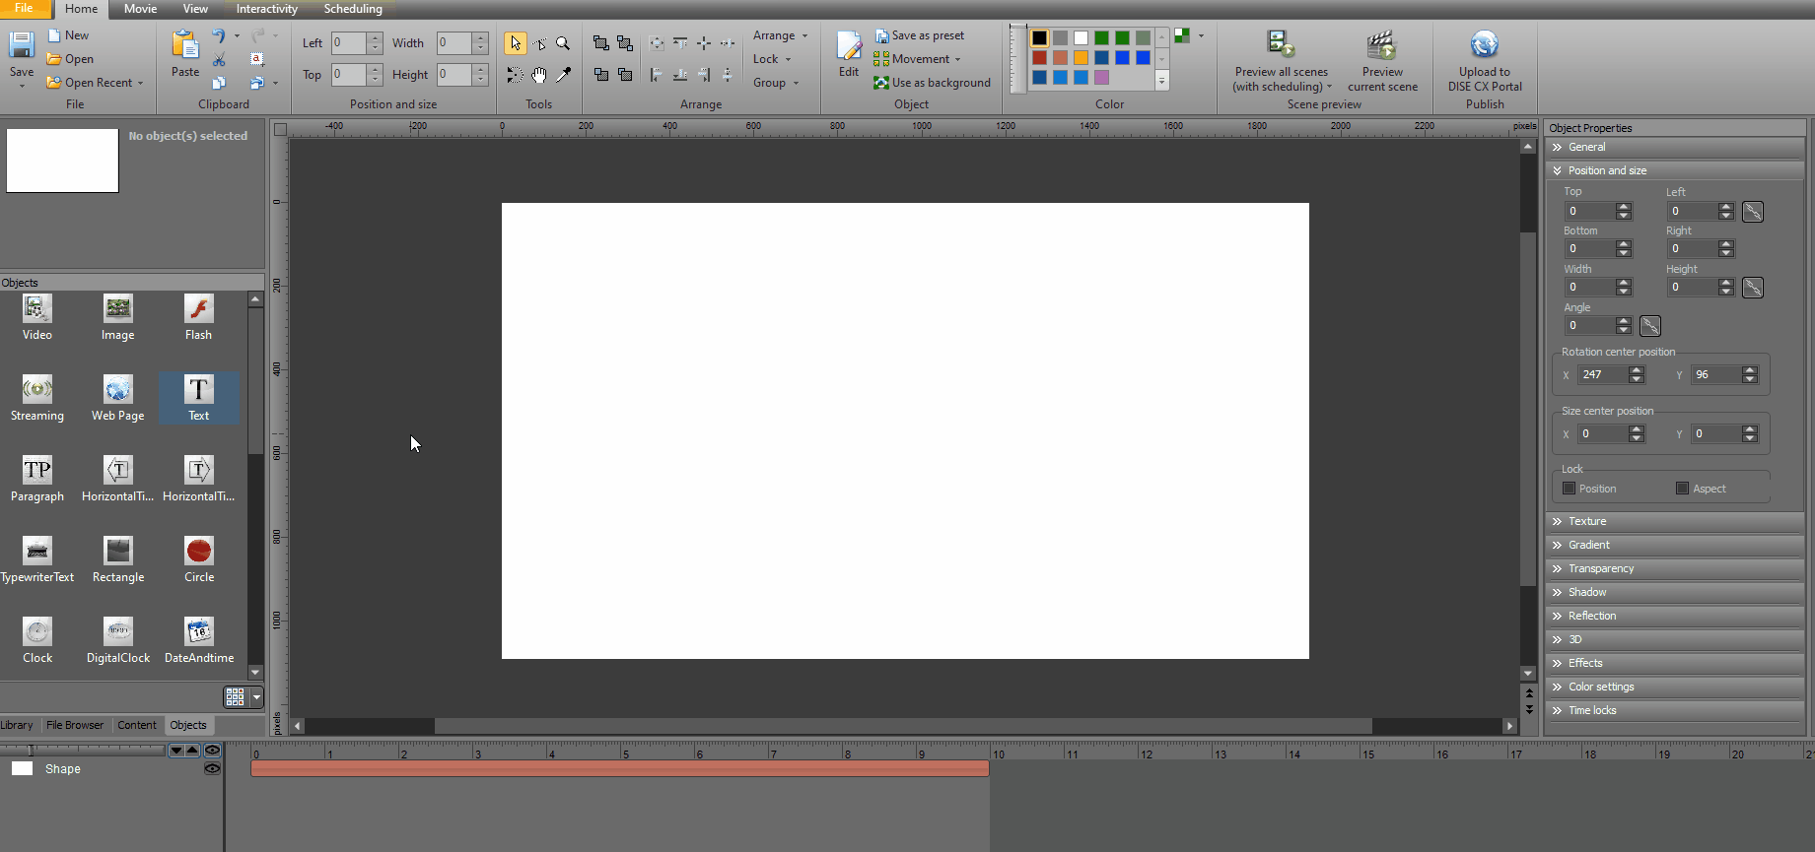
Task: Select the Circle object icon
Action: 199,552
